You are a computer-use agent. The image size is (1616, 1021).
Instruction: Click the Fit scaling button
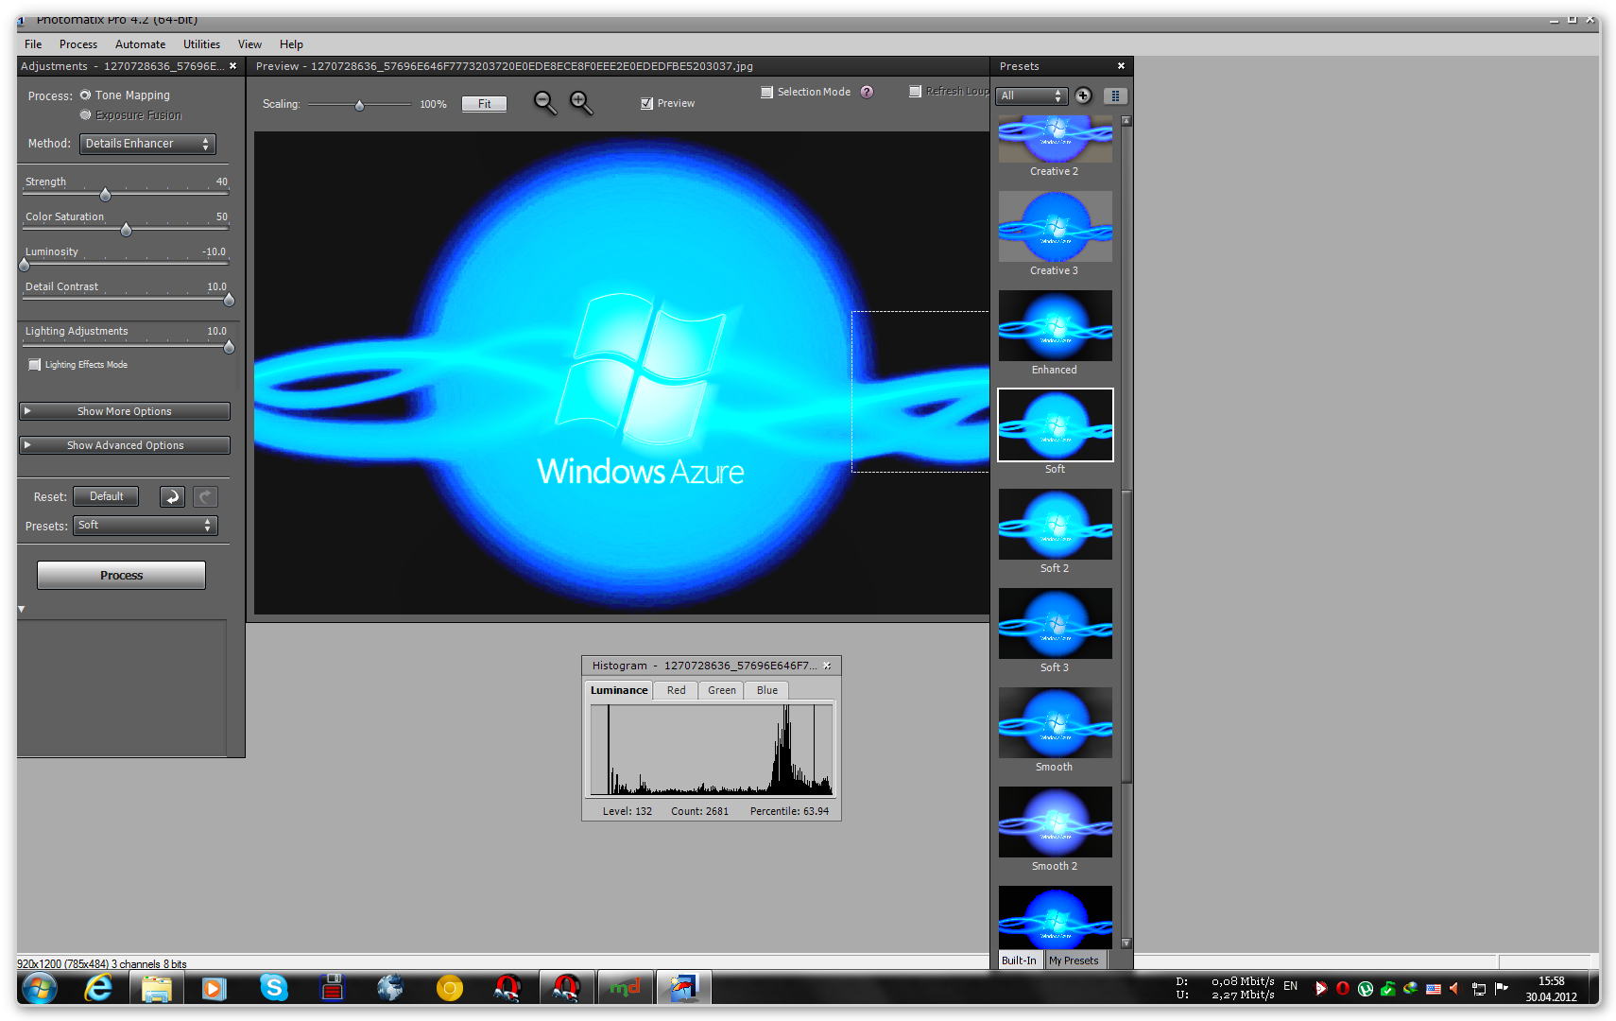pos(484,104)
